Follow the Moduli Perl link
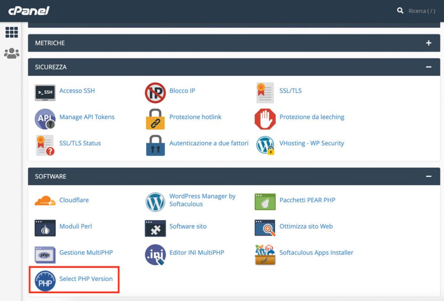 pyautogui.click(x=75, y=226)
